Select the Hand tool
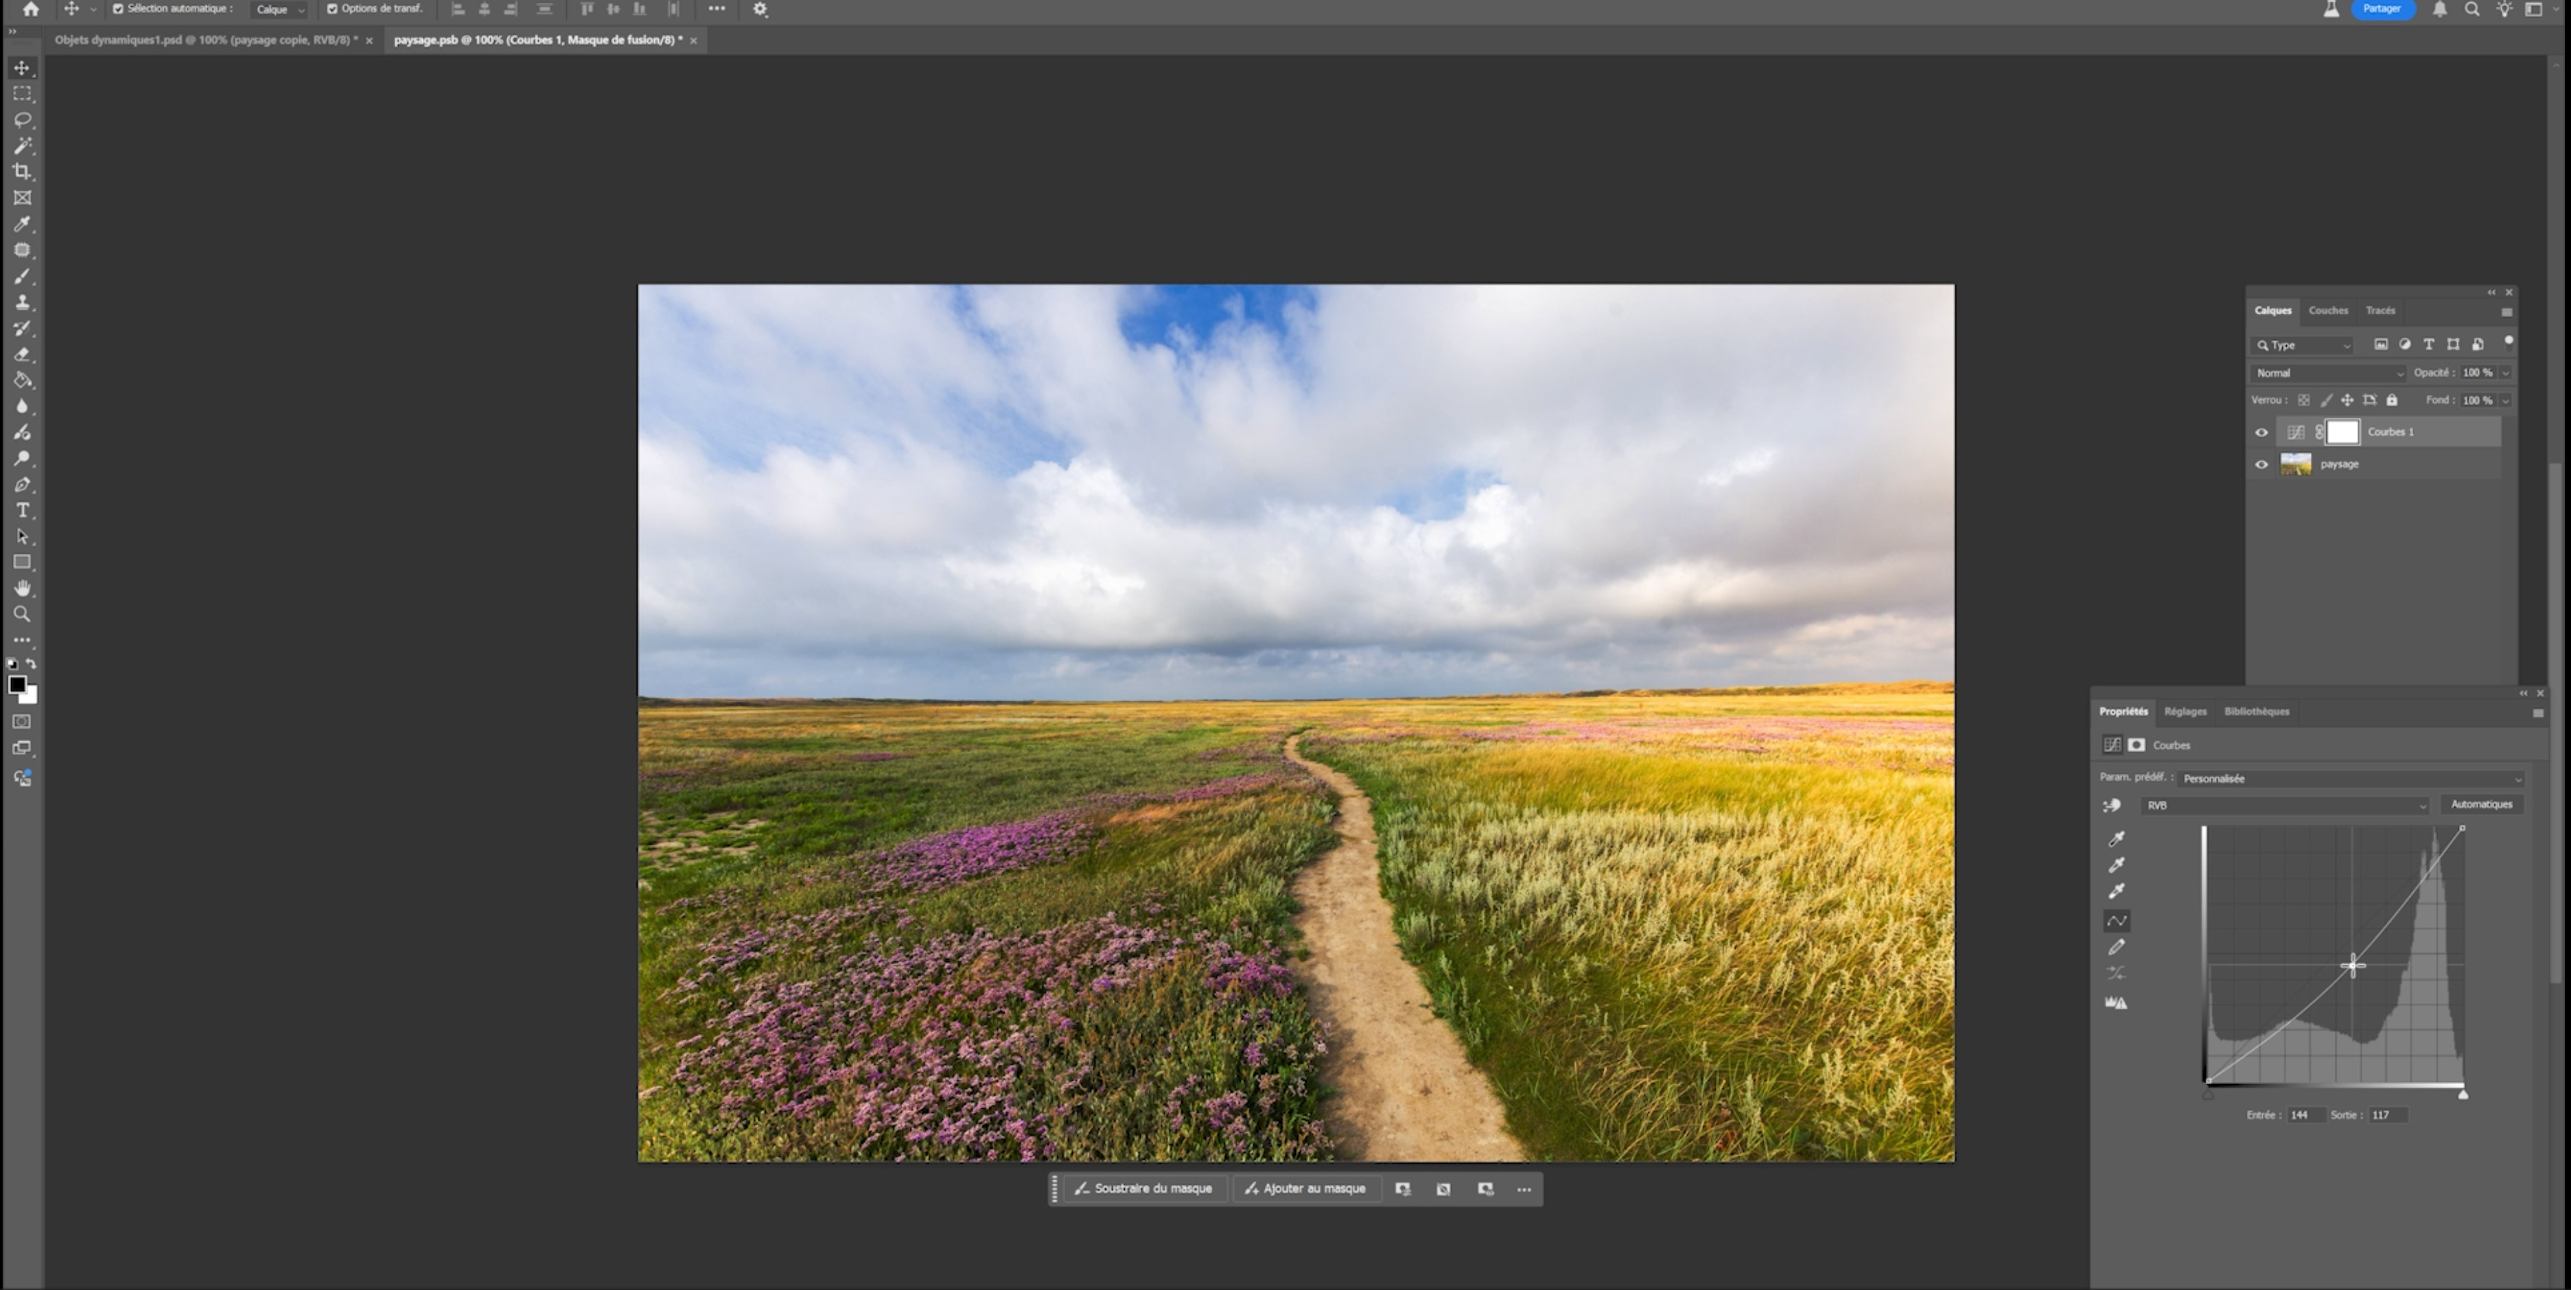This screenshot has height=1290, width=2571. point(22,589)
